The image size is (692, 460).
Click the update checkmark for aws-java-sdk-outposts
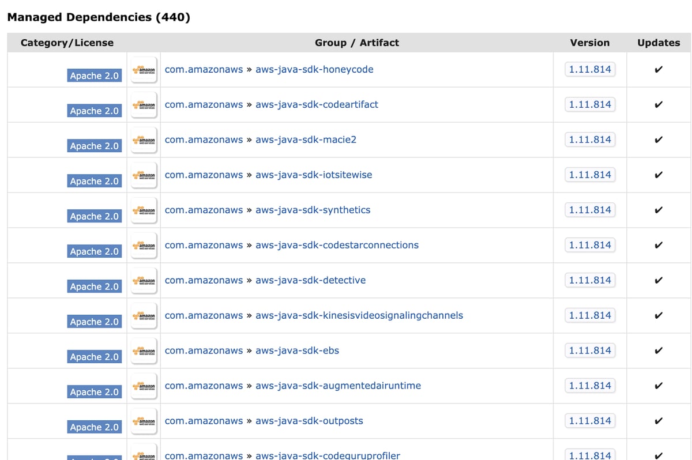658,421
